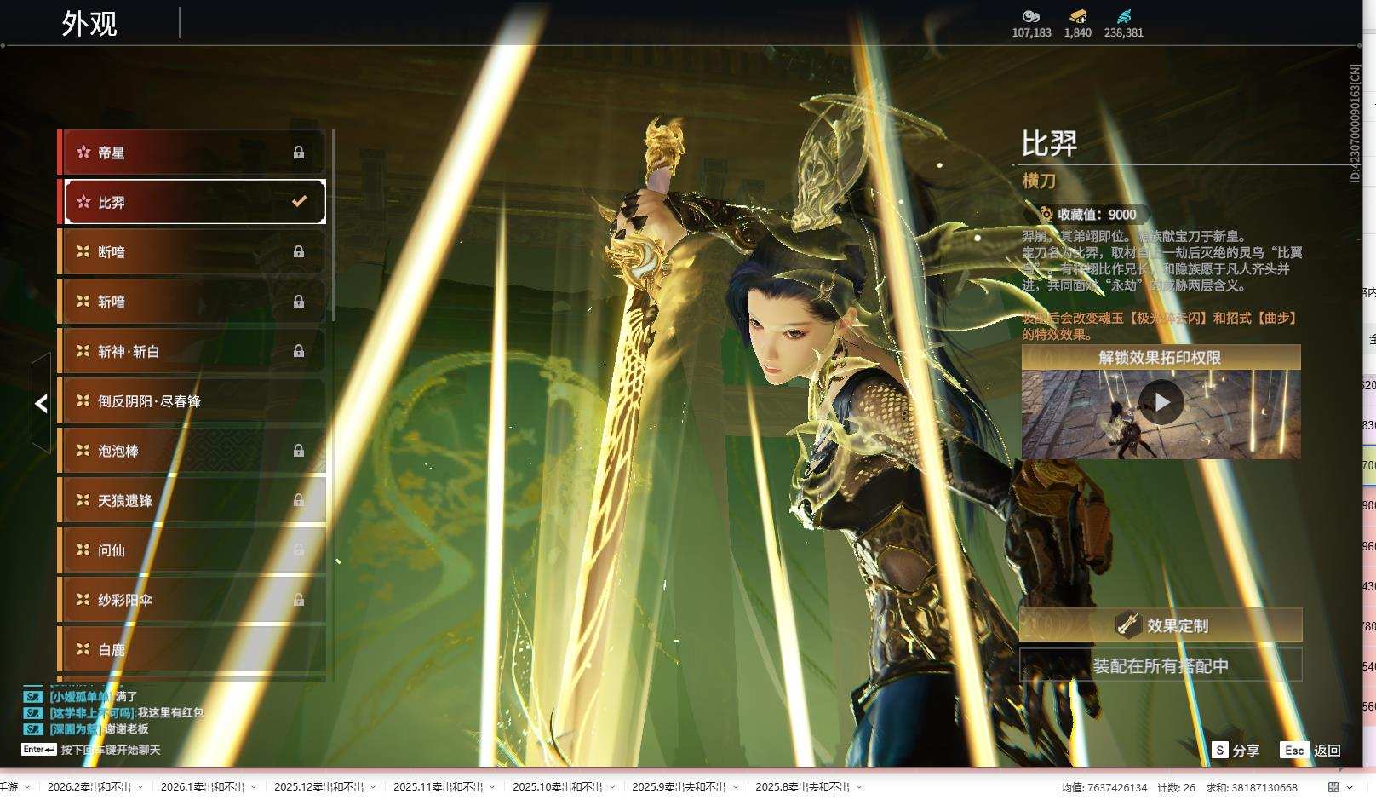Image resolution: width=1376 pixels, height=800 pixels.
Task: Open dropdown arrow of 2025.12卖出和不出 sheet
Action: point(373,787)
